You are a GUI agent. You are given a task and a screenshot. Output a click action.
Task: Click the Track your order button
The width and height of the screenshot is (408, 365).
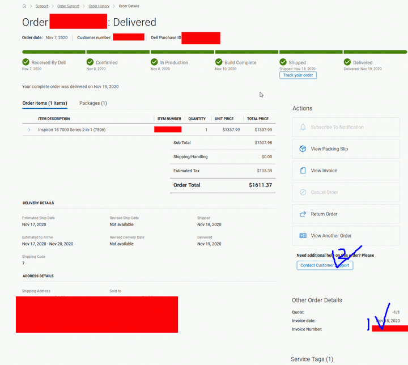point(298,75)
